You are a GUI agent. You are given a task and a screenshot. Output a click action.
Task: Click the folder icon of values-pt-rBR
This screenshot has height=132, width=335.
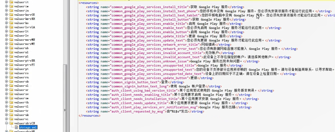pos(11,61)
